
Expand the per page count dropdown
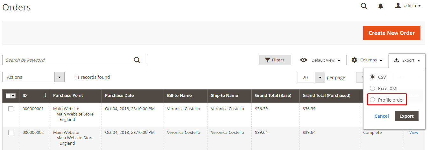coord(320,78)
